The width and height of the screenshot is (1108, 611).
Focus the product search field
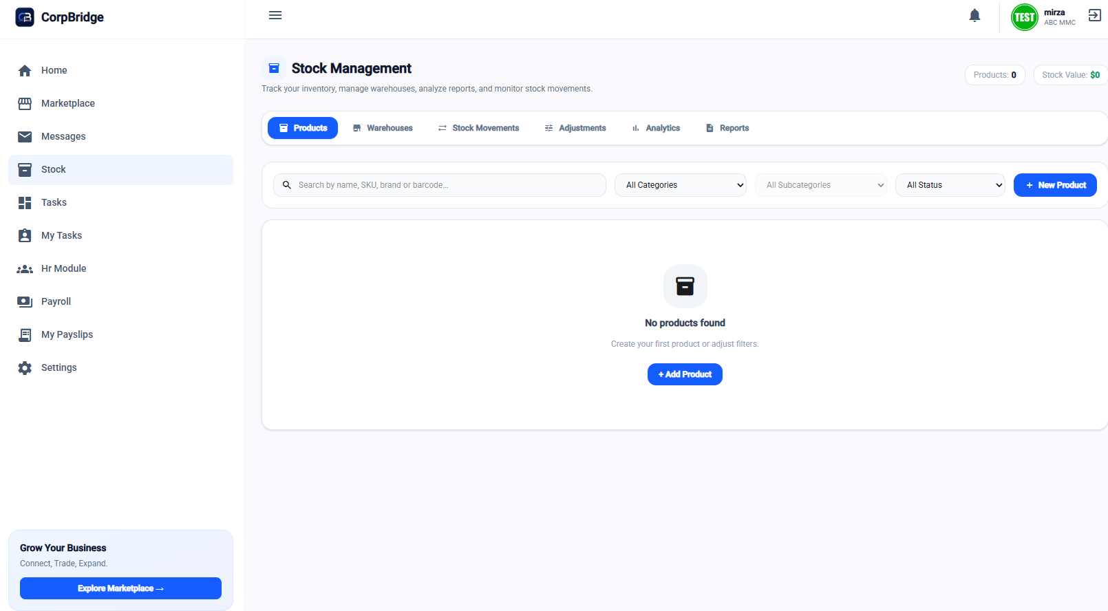coord(440,185)
